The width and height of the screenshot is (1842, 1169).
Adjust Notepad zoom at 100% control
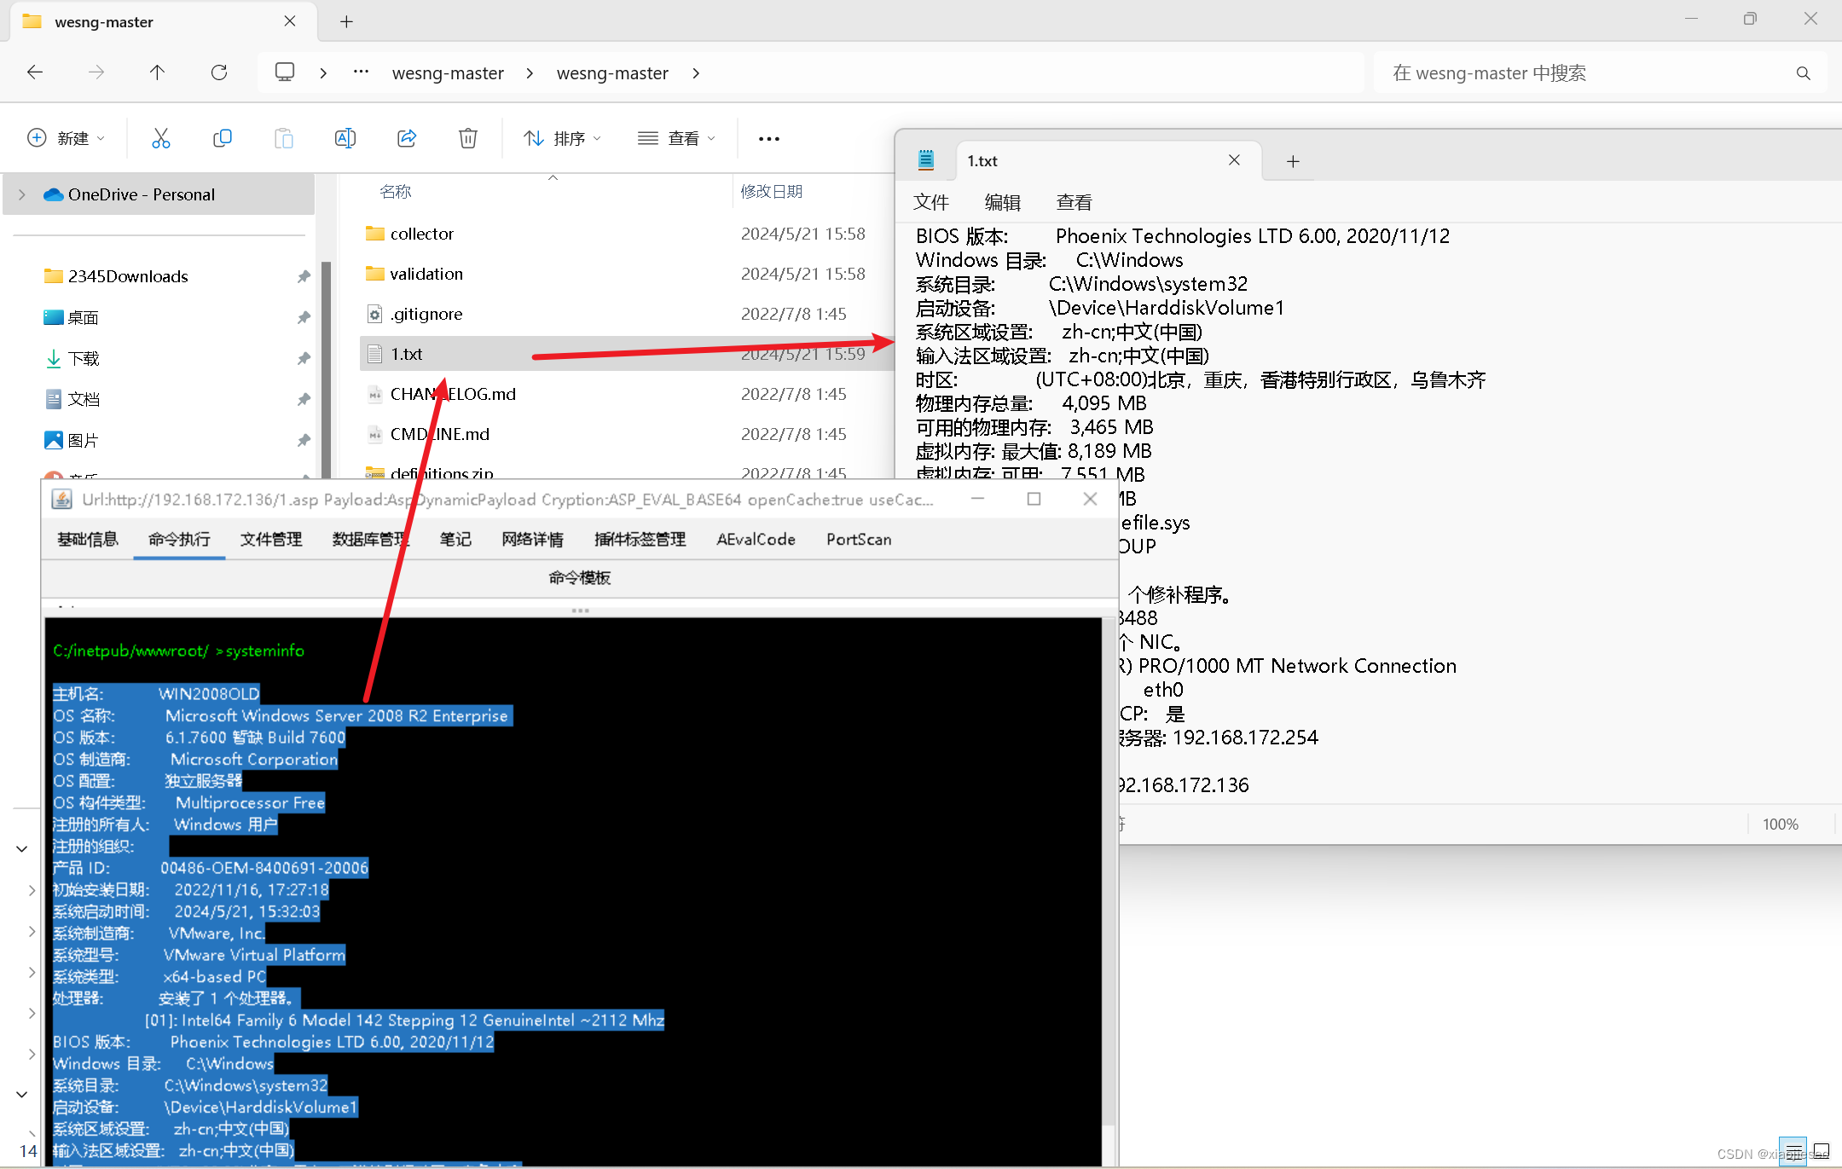pos(1781,824)
